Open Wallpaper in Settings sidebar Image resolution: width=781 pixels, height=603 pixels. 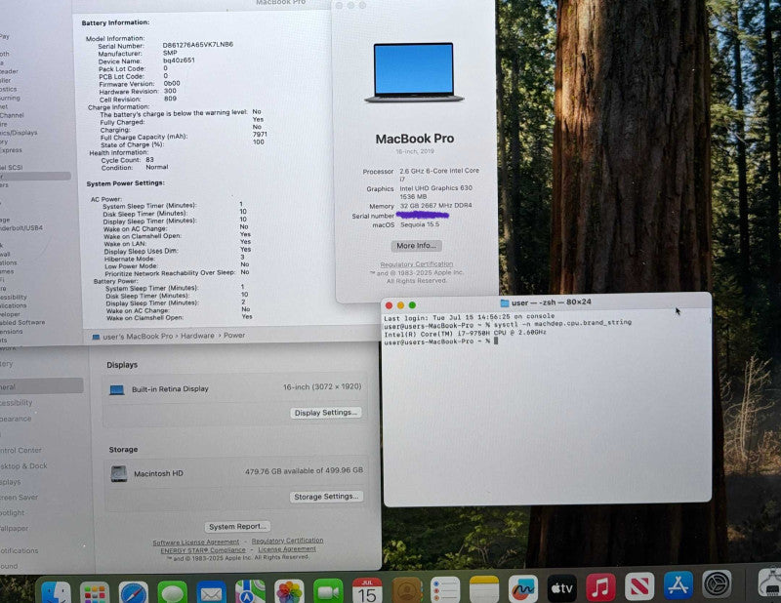(x=14, y=528)
